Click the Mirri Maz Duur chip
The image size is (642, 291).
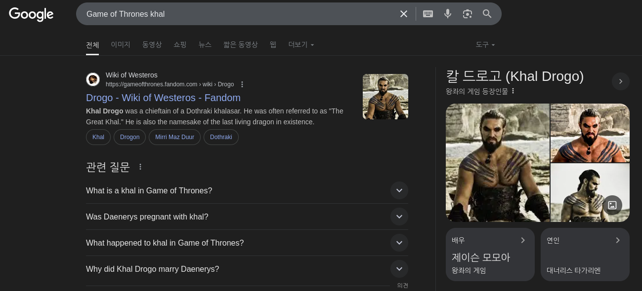(x=174, y=137)
